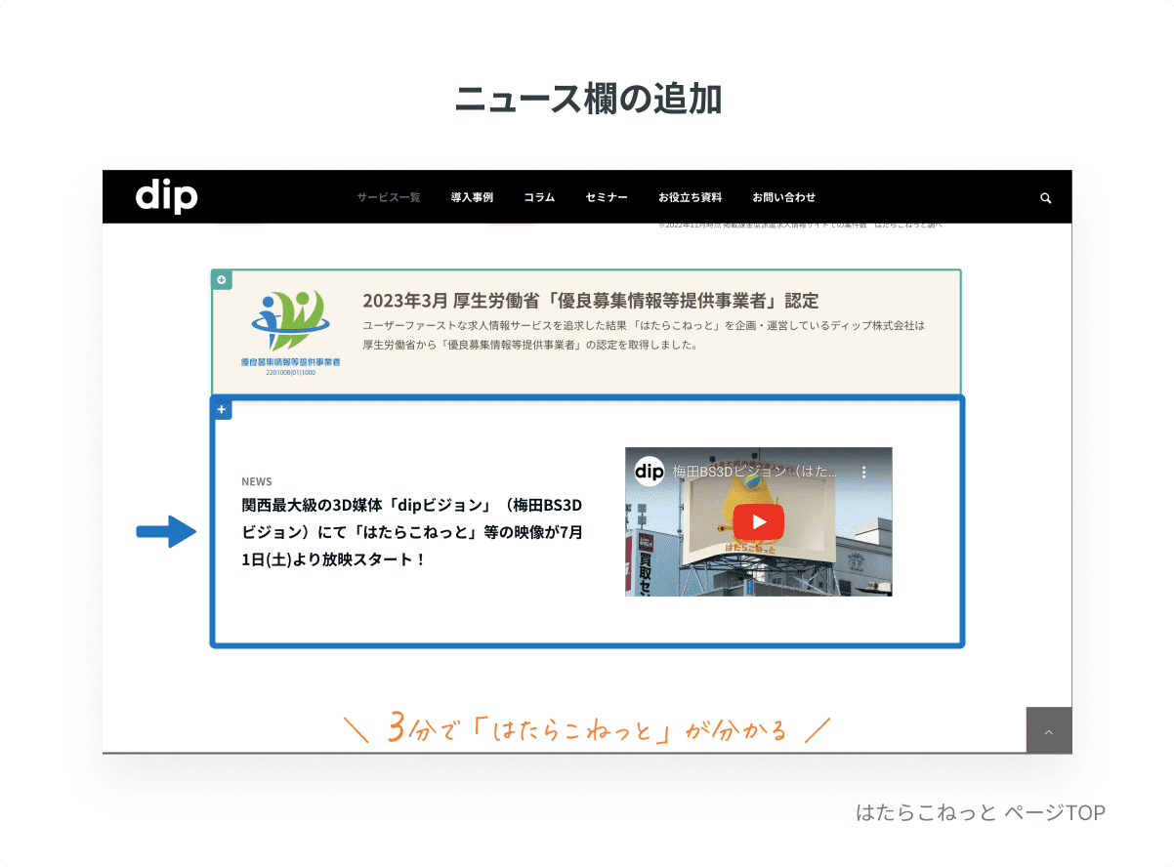Click the 3分で「はたらこねっと」が分かる banner
Image resolution: width=1174 pixels, height=867 pixels.
click(588, 728)
